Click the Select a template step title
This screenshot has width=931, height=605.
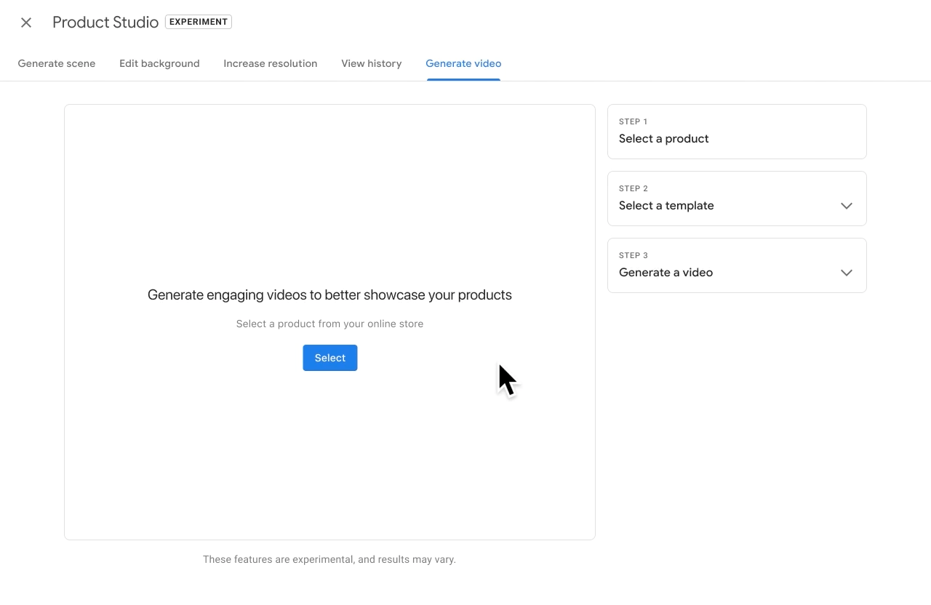click(666, 206)
